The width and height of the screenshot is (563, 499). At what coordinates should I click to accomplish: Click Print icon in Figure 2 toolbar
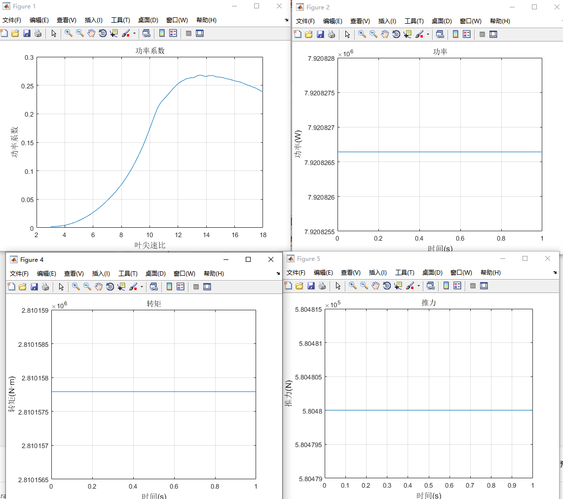(332, 34)
